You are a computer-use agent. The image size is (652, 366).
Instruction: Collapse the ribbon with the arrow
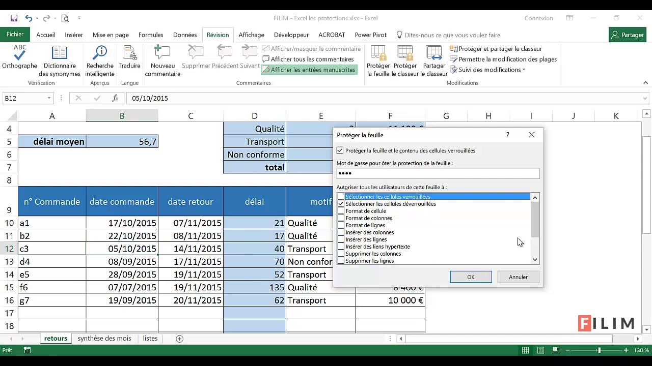click(x=646, y=83)
